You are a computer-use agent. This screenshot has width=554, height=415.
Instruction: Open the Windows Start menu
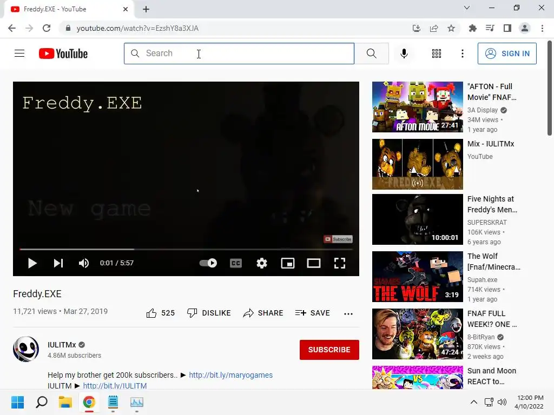tap(18, 402)
